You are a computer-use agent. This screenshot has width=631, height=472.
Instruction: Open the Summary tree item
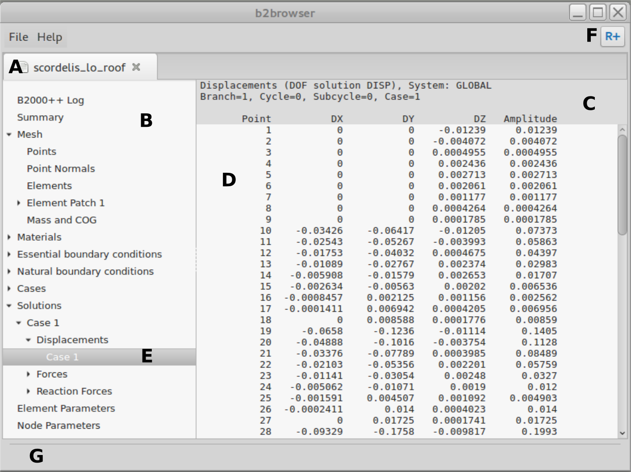click(x=40, y=117)
